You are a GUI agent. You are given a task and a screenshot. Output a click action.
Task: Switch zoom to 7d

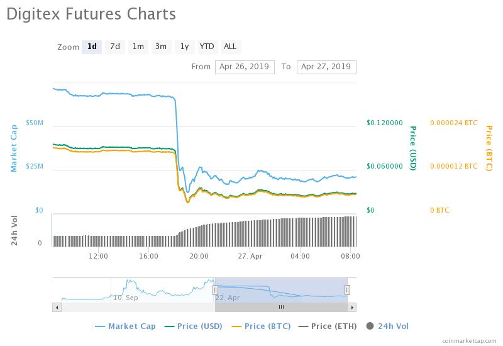pos(115,47)
